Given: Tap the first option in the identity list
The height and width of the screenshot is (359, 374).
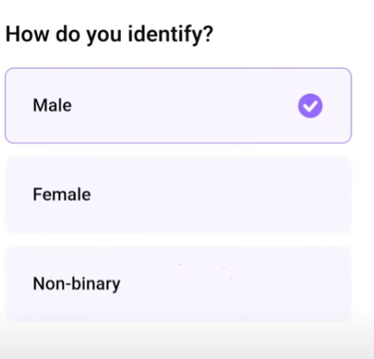Looking at the screenshot, I should pos(178,105).
